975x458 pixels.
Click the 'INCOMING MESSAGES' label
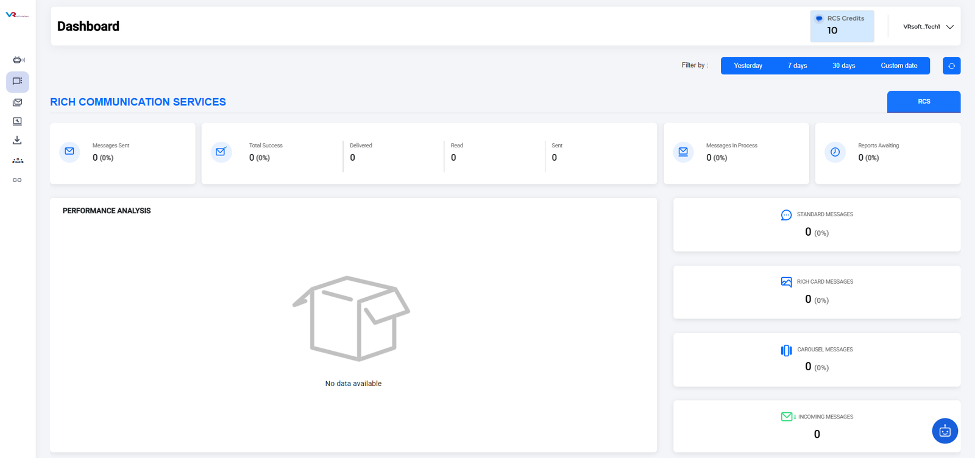pos(826,417)
